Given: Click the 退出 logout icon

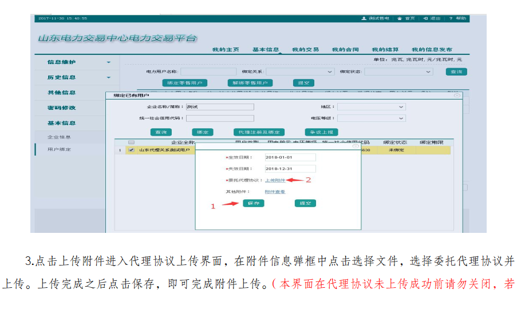Looking at the screenshot, I should point(425,18).
